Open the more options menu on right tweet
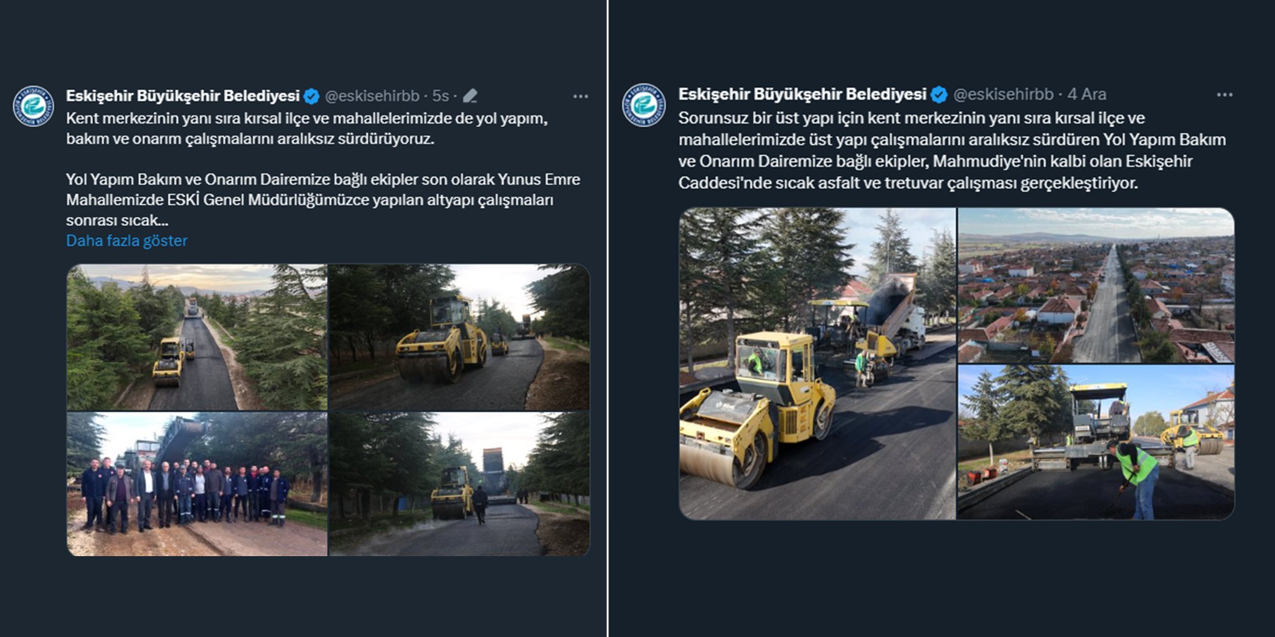This screenshot has height=637, width=1275. [1224, 95]
